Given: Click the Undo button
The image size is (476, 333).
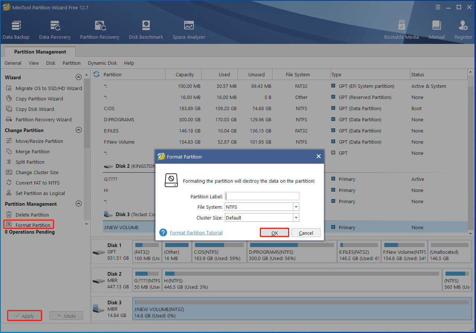Looking at the screenshot, I should click(x=66, y=316).
